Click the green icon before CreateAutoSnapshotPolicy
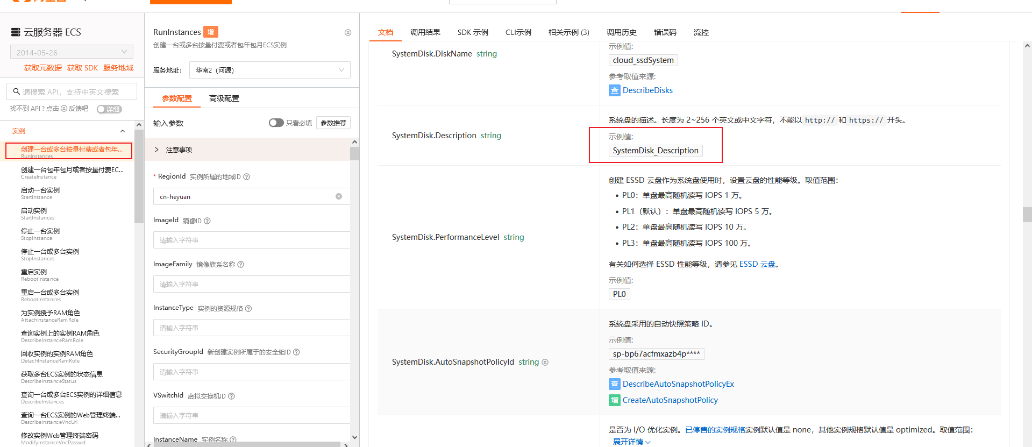The width and height of the screenshot is (1032, 447). [x=614, y=400]
